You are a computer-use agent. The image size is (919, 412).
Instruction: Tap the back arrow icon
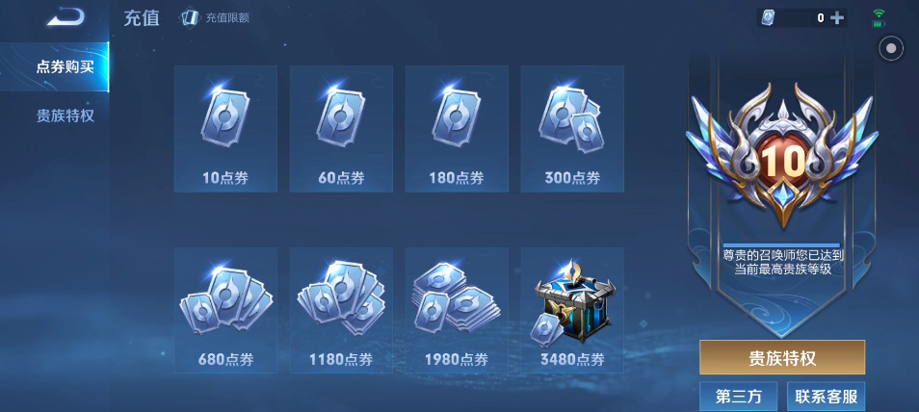(x=66, y=16)
